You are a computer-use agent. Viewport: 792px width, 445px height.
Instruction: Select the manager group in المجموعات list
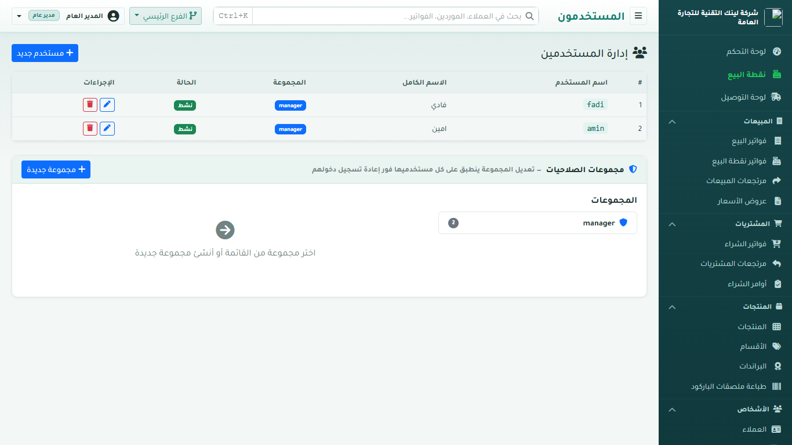click(537, 223)
